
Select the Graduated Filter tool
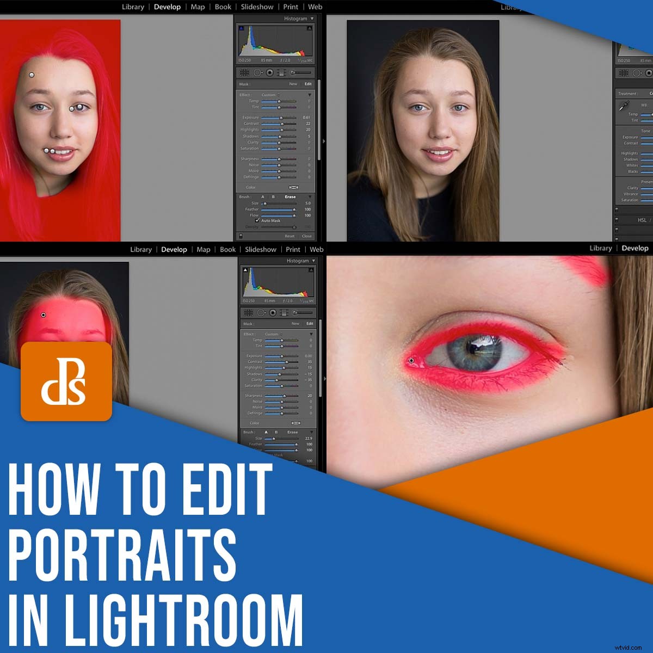[x=282, y=71]
